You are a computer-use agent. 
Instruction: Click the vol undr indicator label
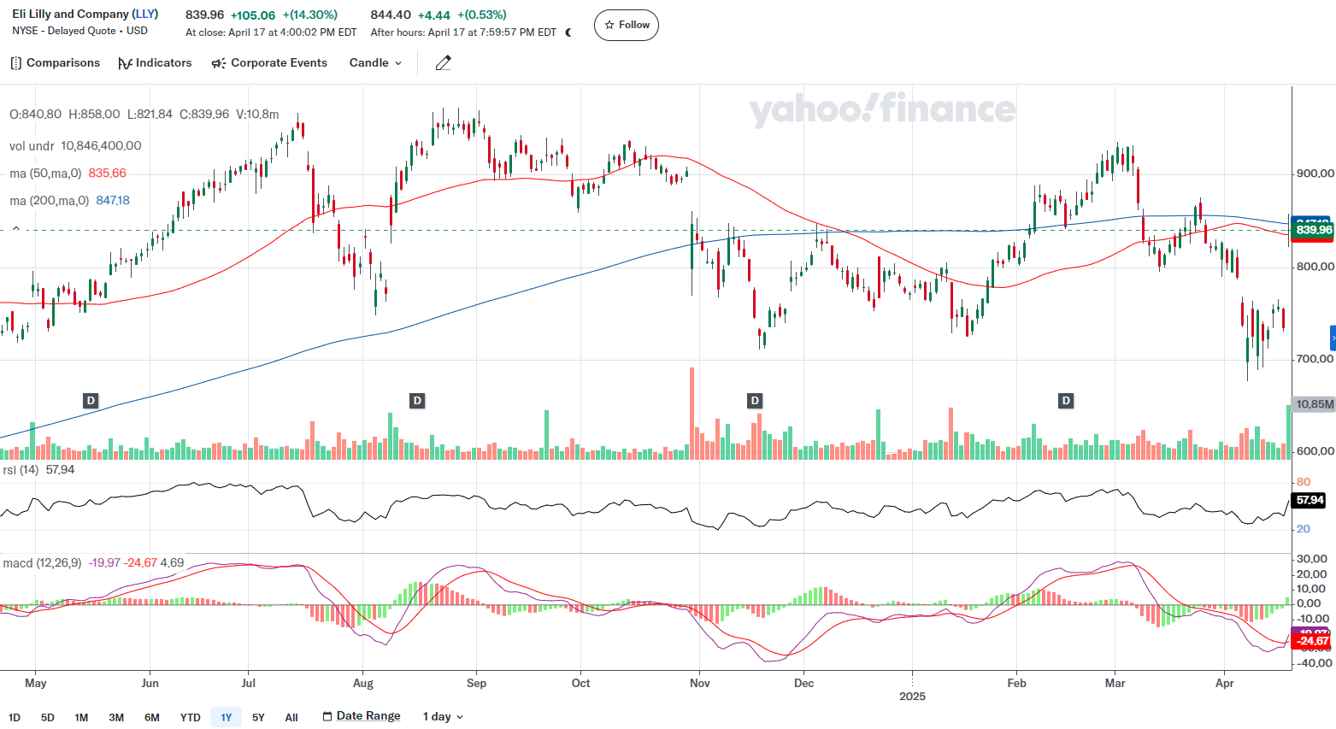point(32,146)
